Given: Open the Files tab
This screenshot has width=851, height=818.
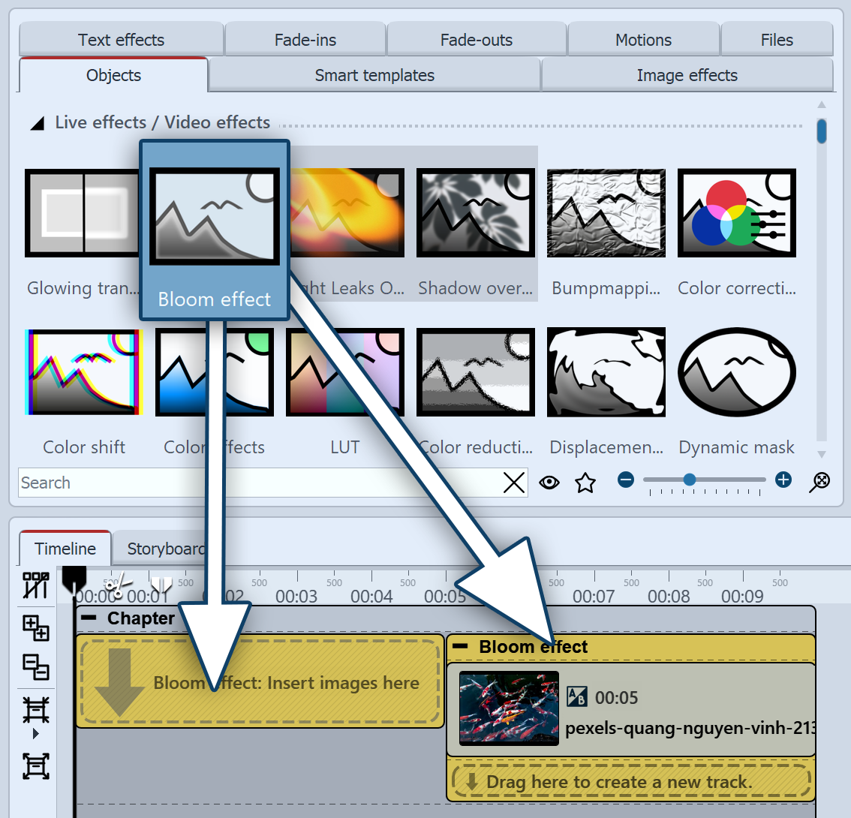Looking at the screenshot, I should pos(777,40).
